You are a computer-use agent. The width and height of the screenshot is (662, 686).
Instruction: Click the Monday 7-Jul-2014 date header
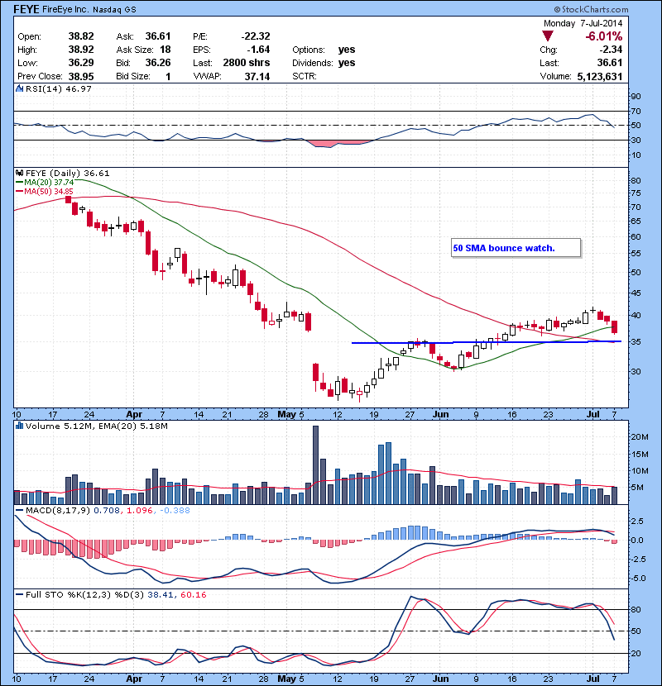point(583,22)
